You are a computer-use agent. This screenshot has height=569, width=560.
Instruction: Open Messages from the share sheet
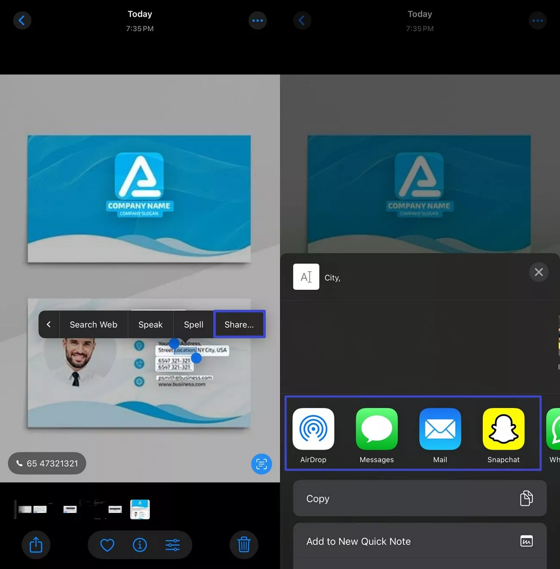tap(376, 429)
